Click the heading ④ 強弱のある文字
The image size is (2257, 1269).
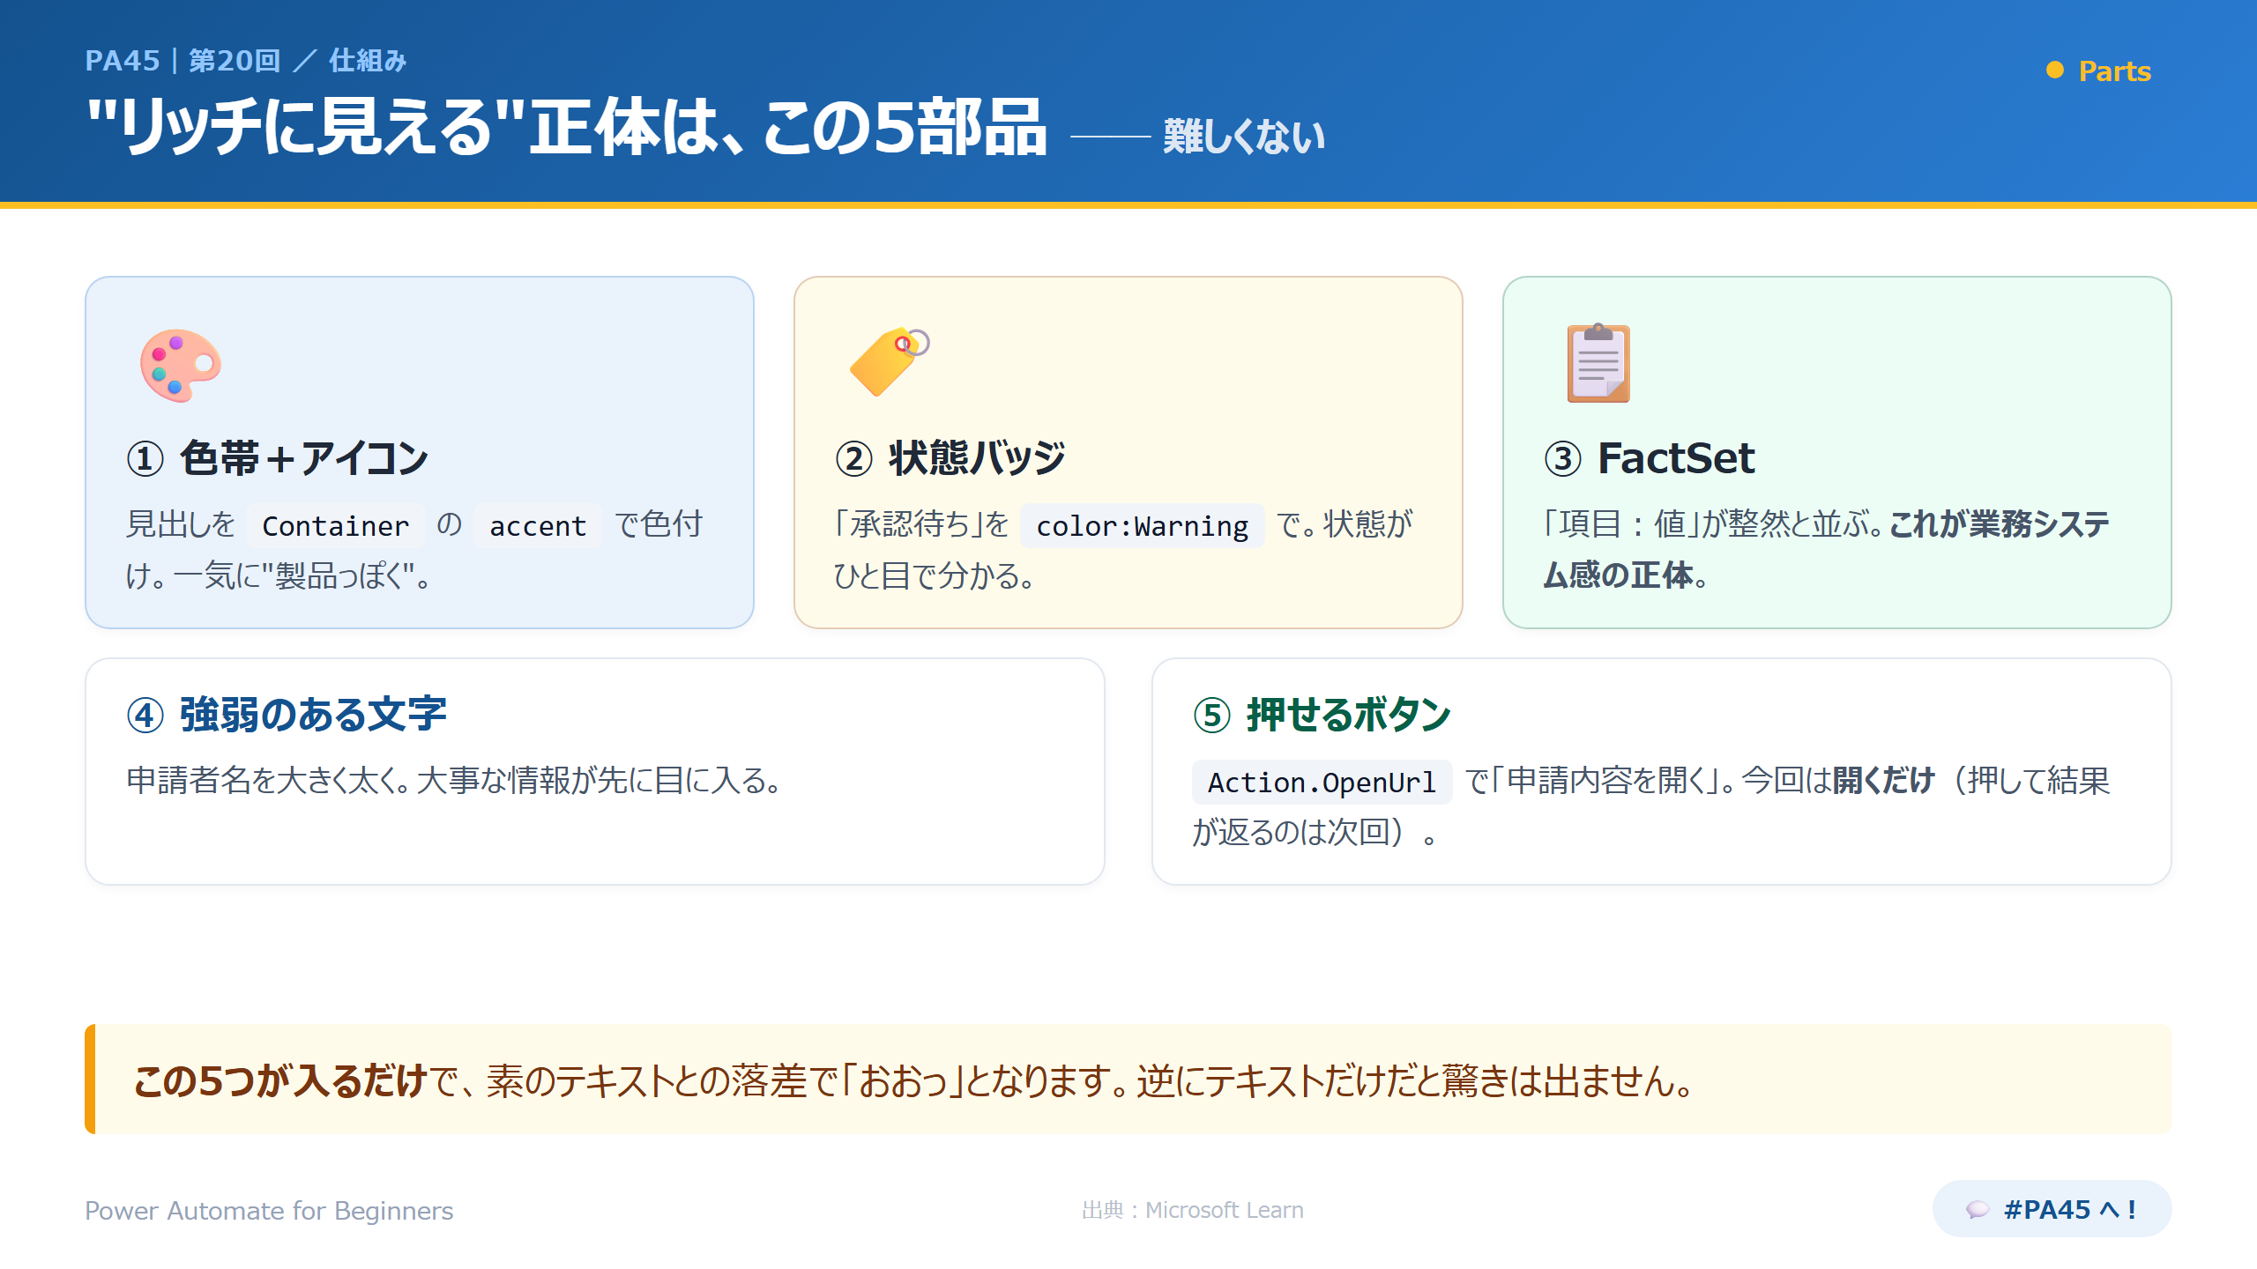(x=287, y=715)
